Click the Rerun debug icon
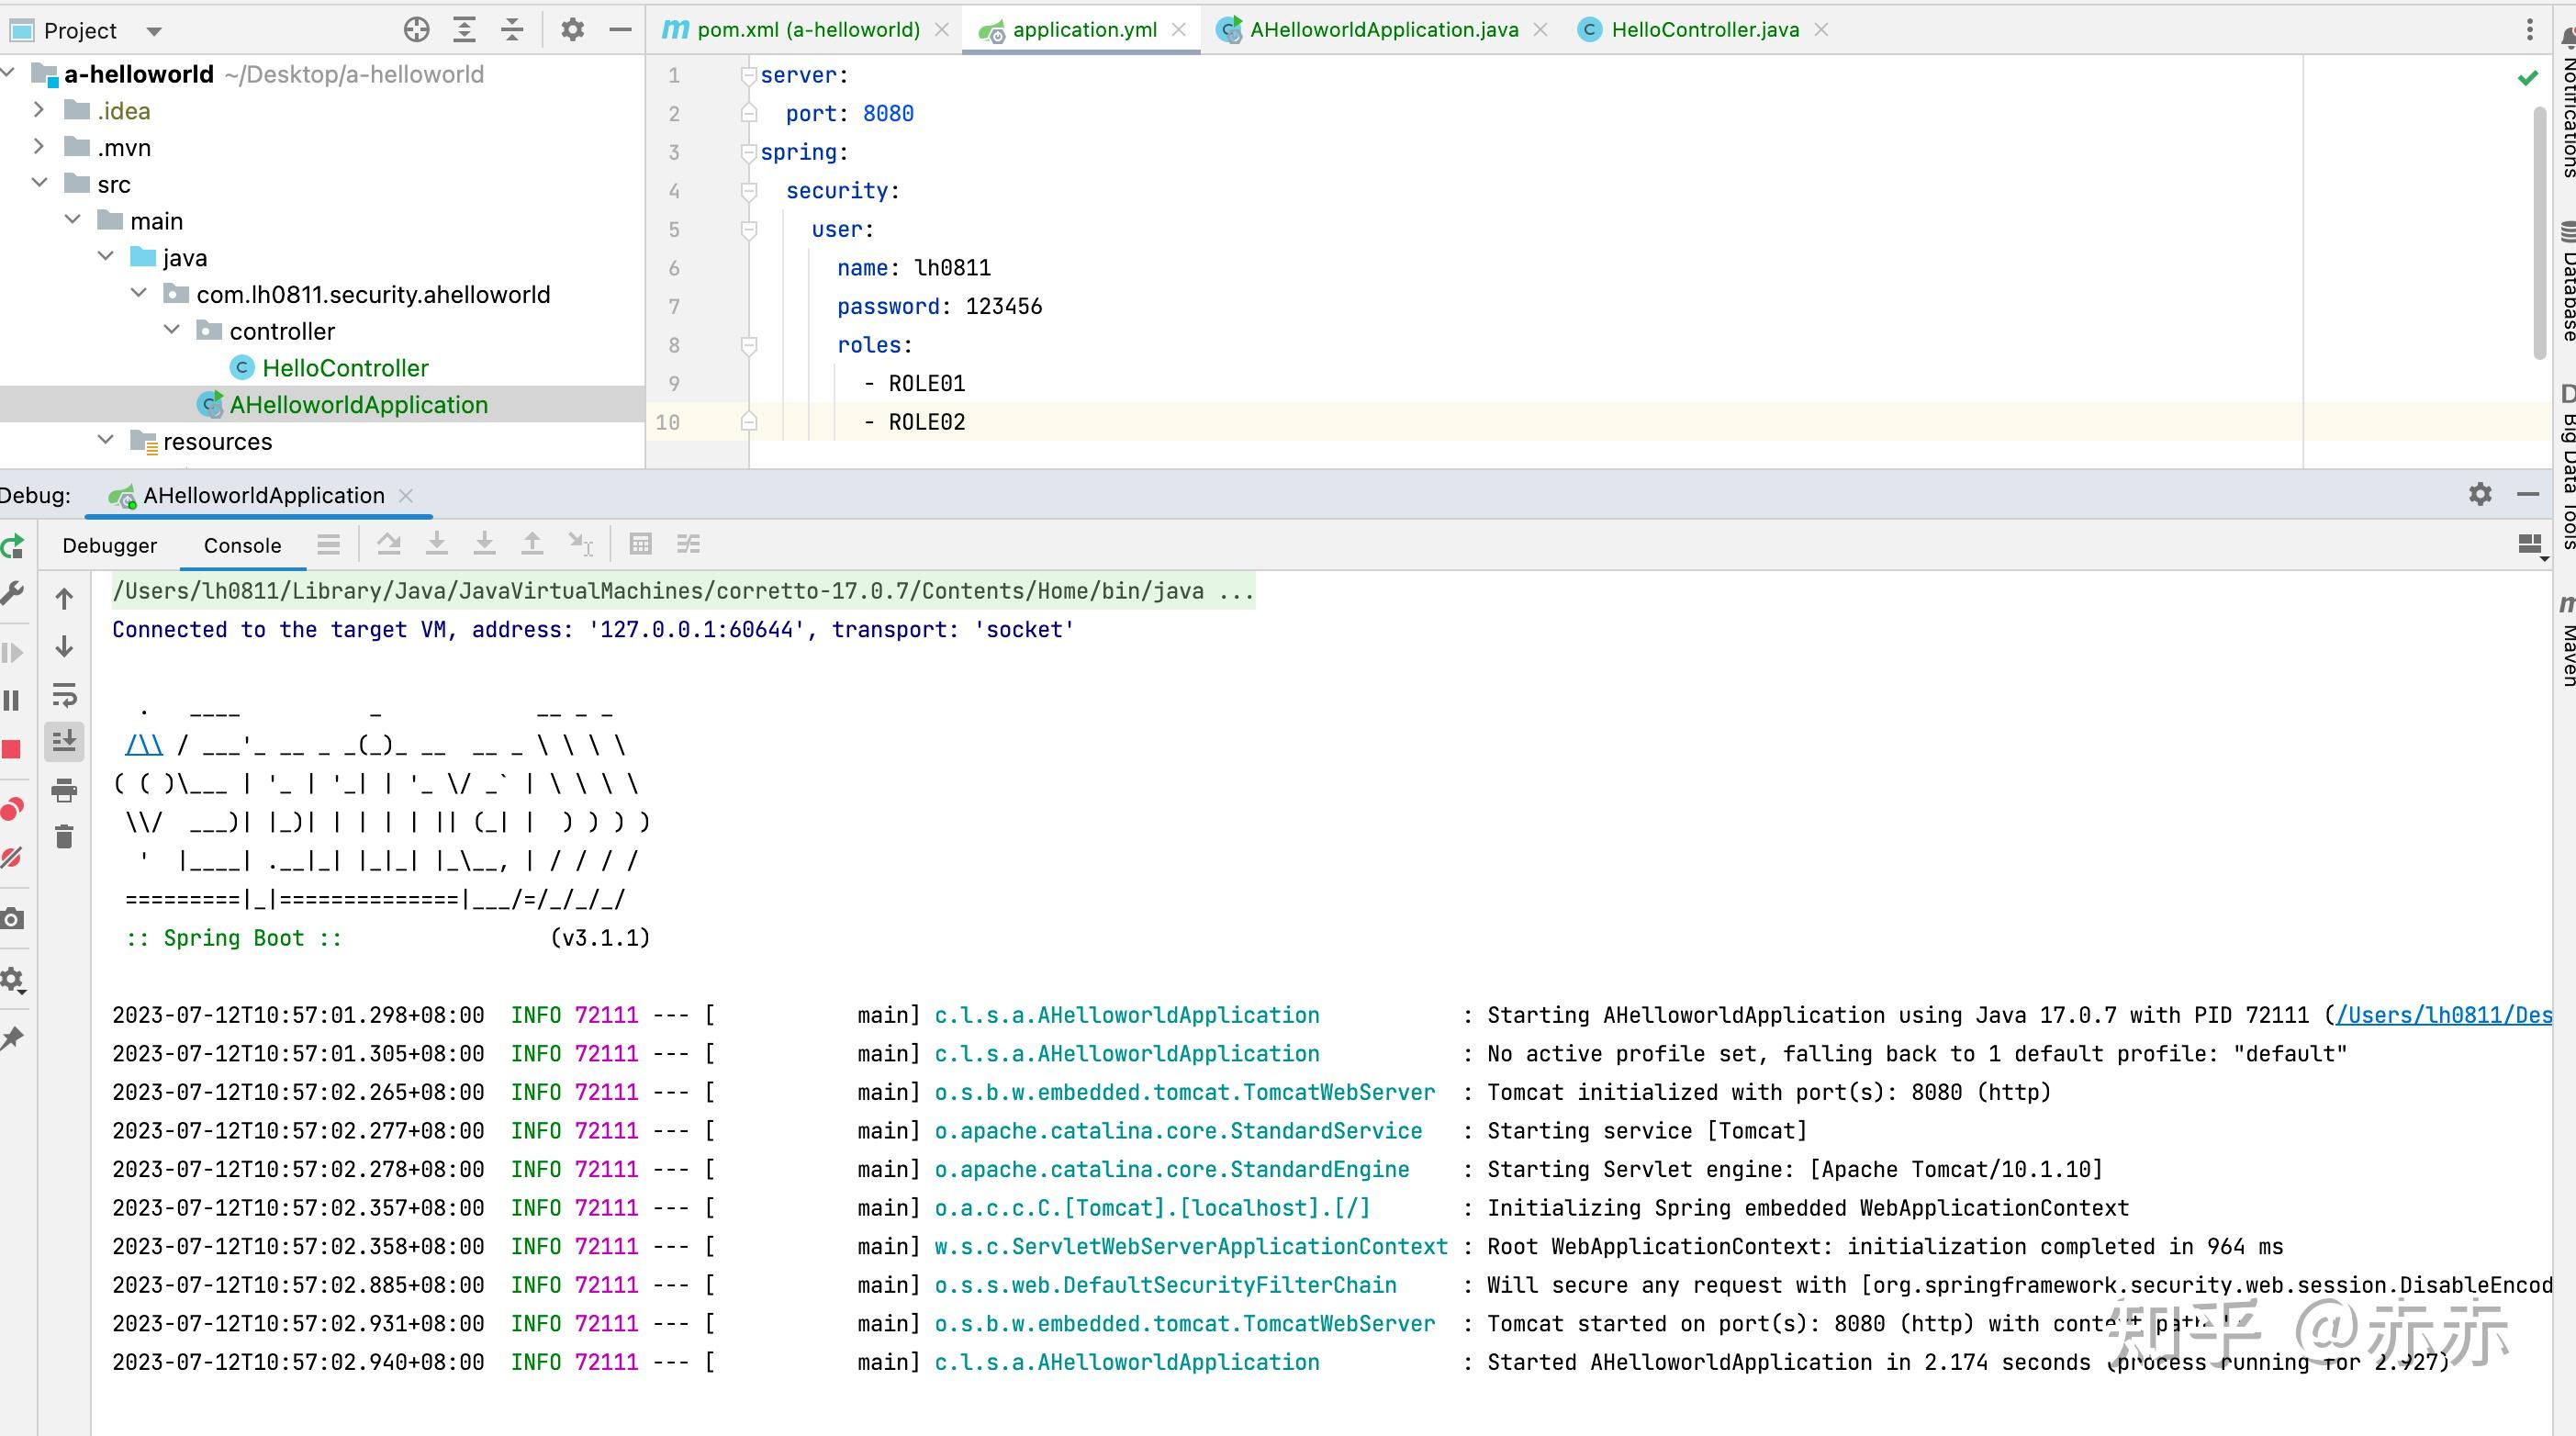The image size is (2576, 1436). click(12, 546)
